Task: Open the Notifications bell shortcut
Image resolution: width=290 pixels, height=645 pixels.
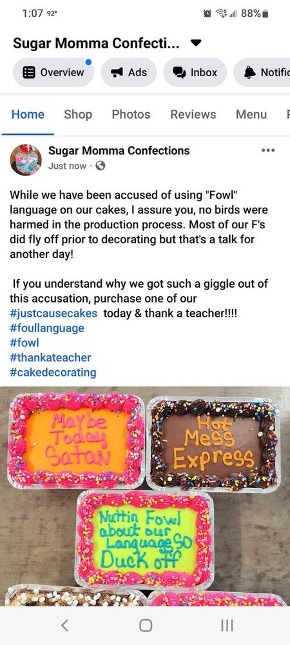Action: point(263,72)
